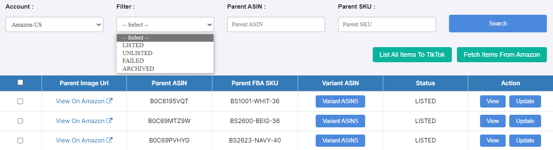This screenshot has width=553, height=150.
Task: Click Update for the BS2623-NAVY-40 row
Action: click(x=525, y=140)
